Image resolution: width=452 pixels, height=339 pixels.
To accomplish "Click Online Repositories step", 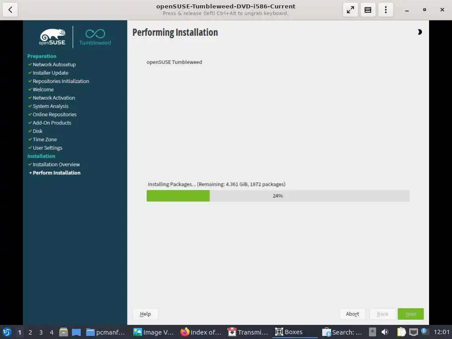I will pos(54,115).
